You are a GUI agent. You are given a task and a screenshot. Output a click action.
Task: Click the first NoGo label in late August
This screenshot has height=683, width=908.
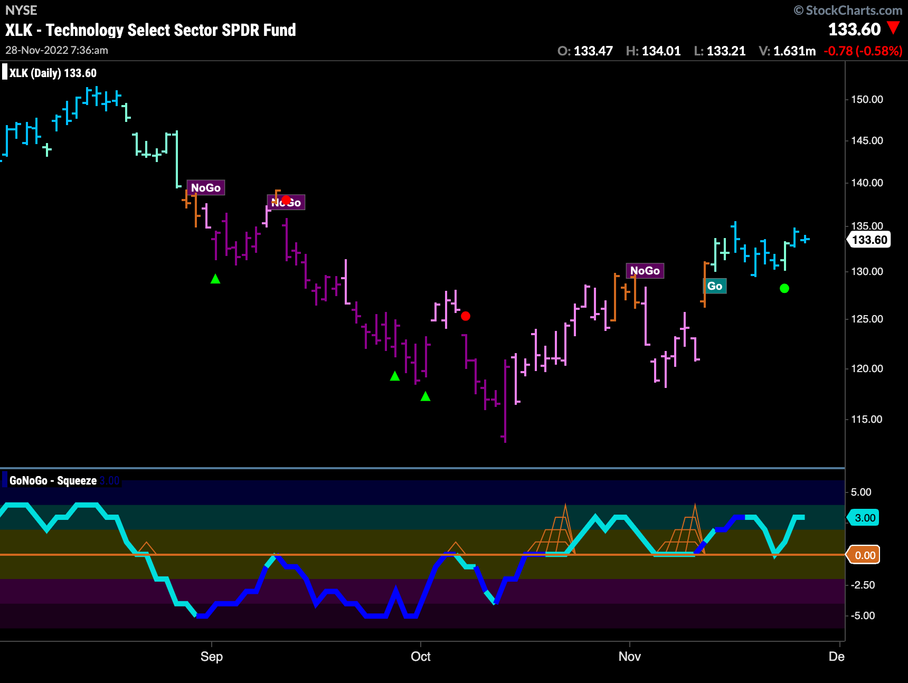[206, 188]
